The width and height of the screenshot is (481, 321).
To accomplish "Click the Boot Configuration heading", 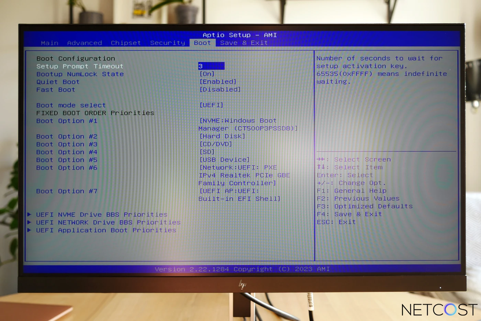I will click(x=76, y=59).
